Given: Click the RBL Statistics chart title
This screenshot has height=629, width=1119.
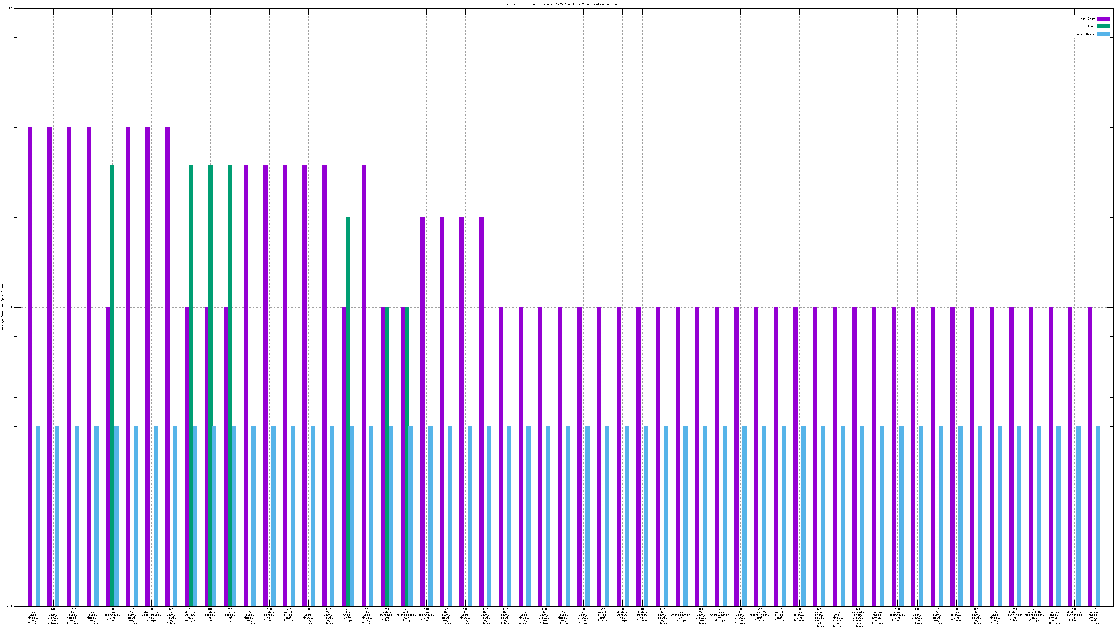Looking at the screenshot, I should 563,4.
